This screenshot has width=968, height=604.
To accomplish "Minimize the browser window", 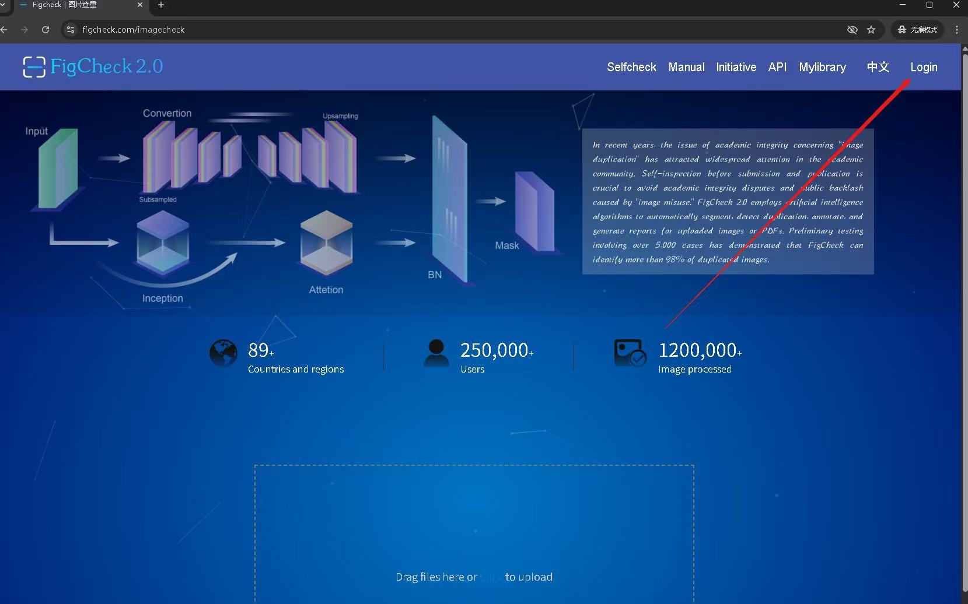I will [x=903, y=5].
